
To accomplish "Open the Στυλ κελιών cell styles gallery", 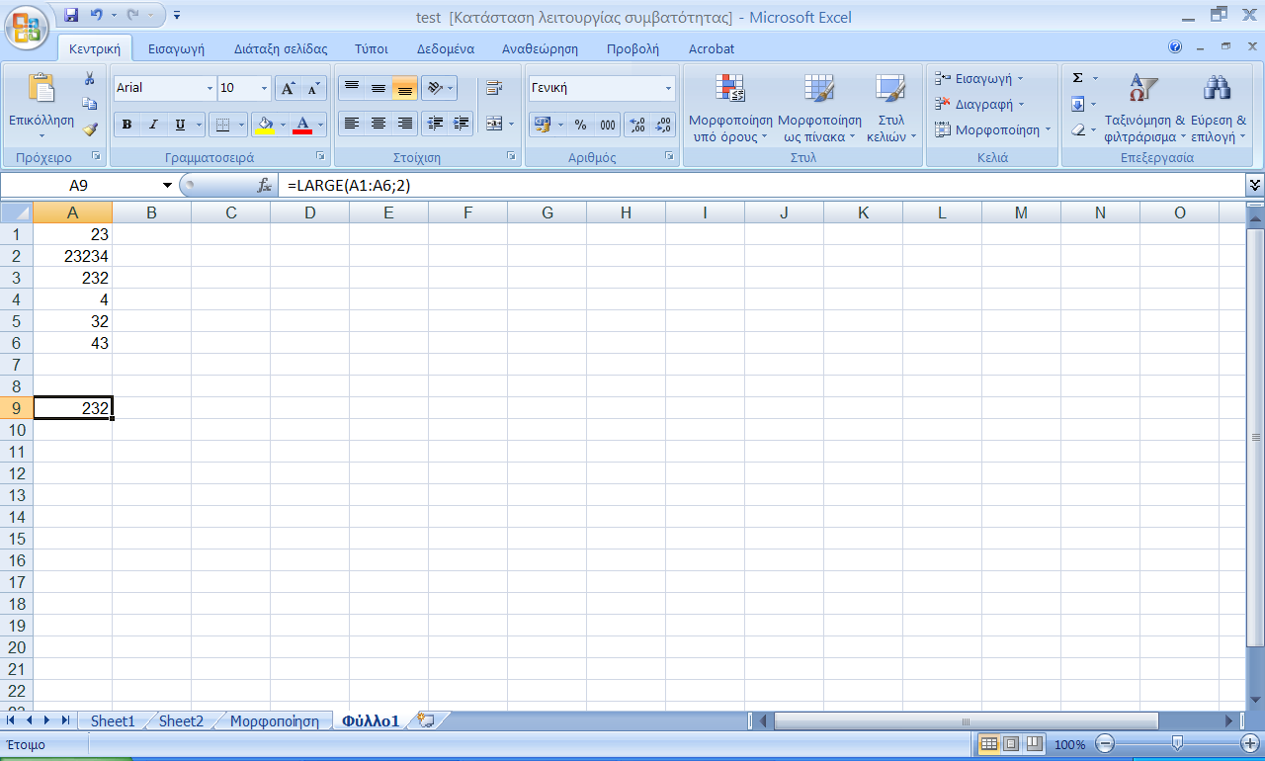I will (891, 107).
